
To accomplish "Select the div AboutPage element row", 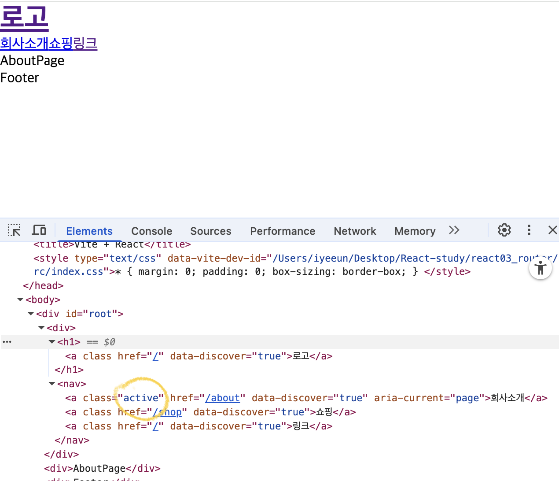I will click(x=102, y=469).
